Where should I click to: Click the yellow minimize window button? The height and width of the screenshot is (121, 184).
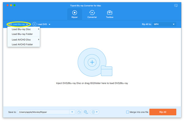coord(11,5)
